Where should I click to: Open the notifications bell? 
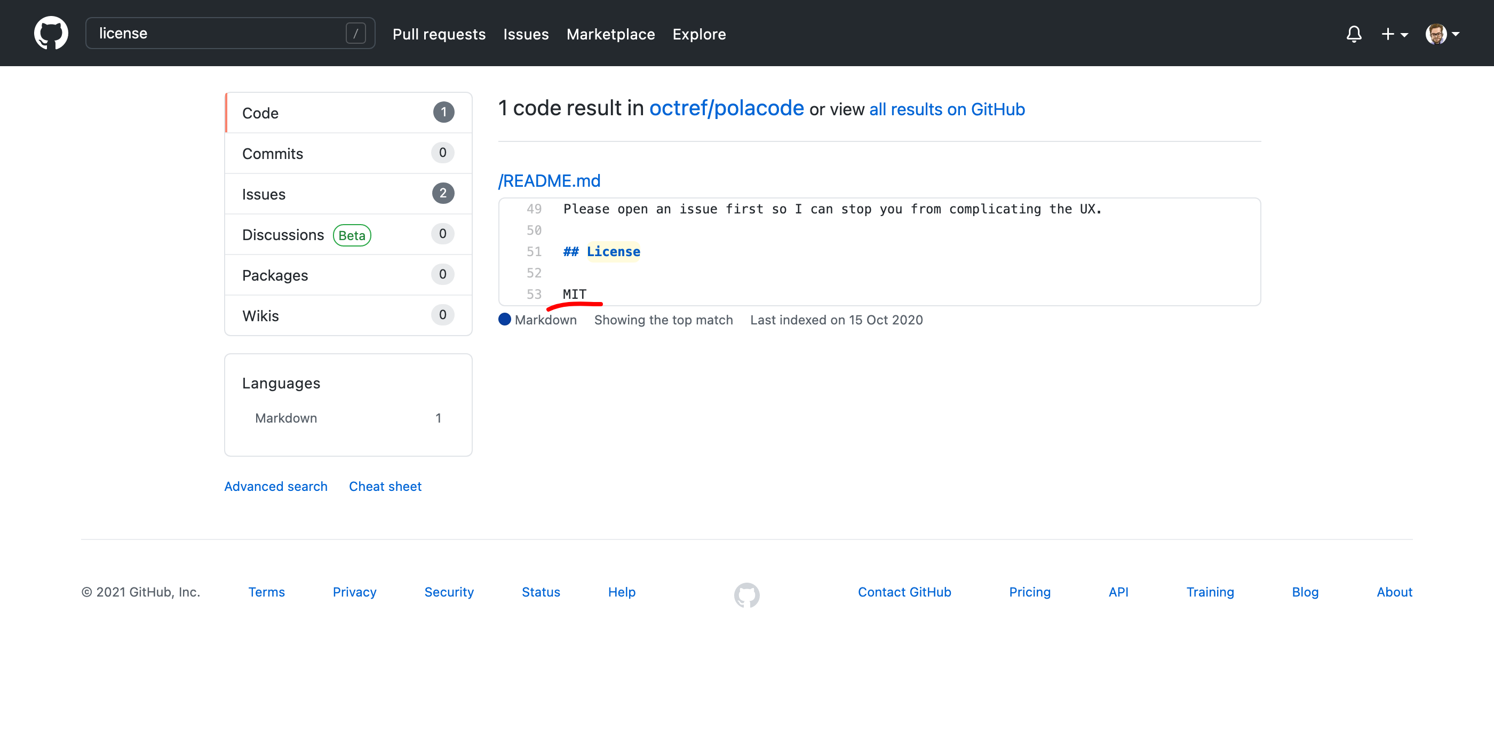tap(1354, 34)
